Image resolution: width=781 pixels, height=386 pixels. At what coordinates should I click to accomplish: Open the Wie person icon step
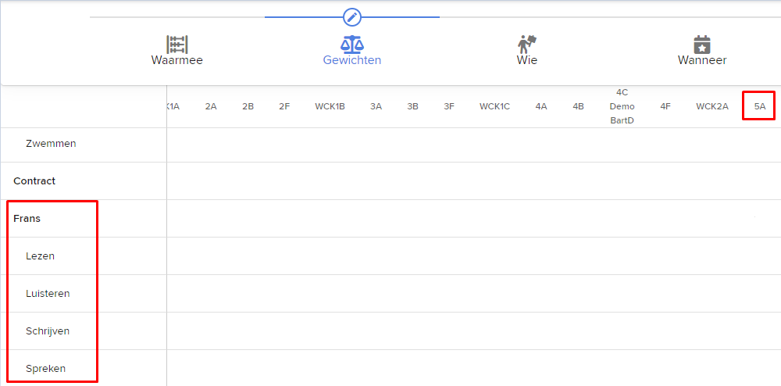pos(527,45)
